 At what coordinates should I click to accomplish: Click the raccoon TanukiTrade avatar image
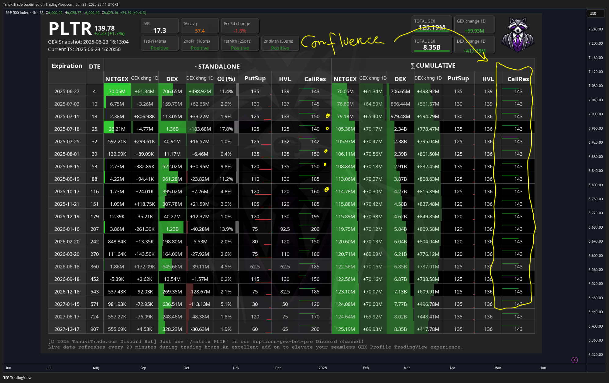(x=518, y=34)
